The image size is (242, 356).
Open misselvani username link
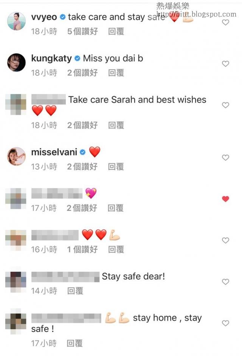tap(54, 152)
